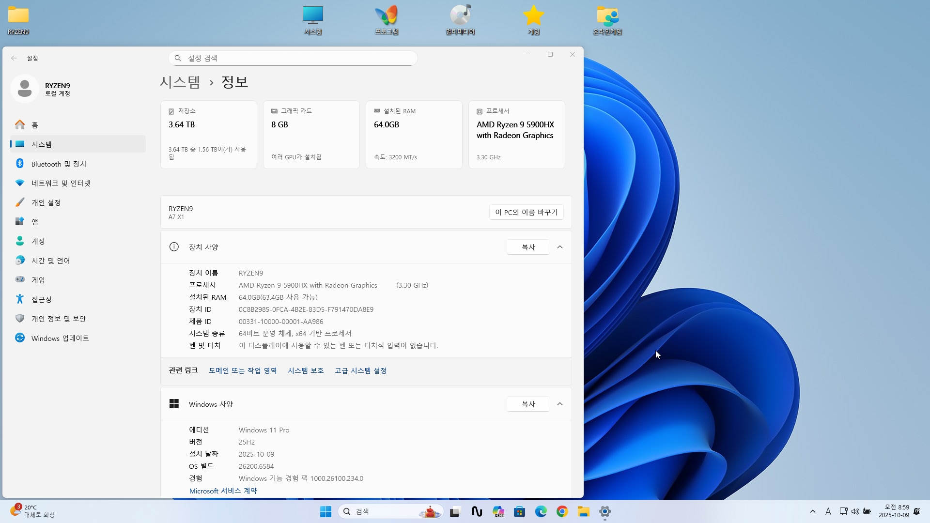Show hidden system tray icons
This screenshot has width=930, height=523.
[x=813, y=511]
